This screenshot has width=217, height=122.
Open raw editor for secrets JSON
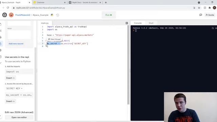19,117
